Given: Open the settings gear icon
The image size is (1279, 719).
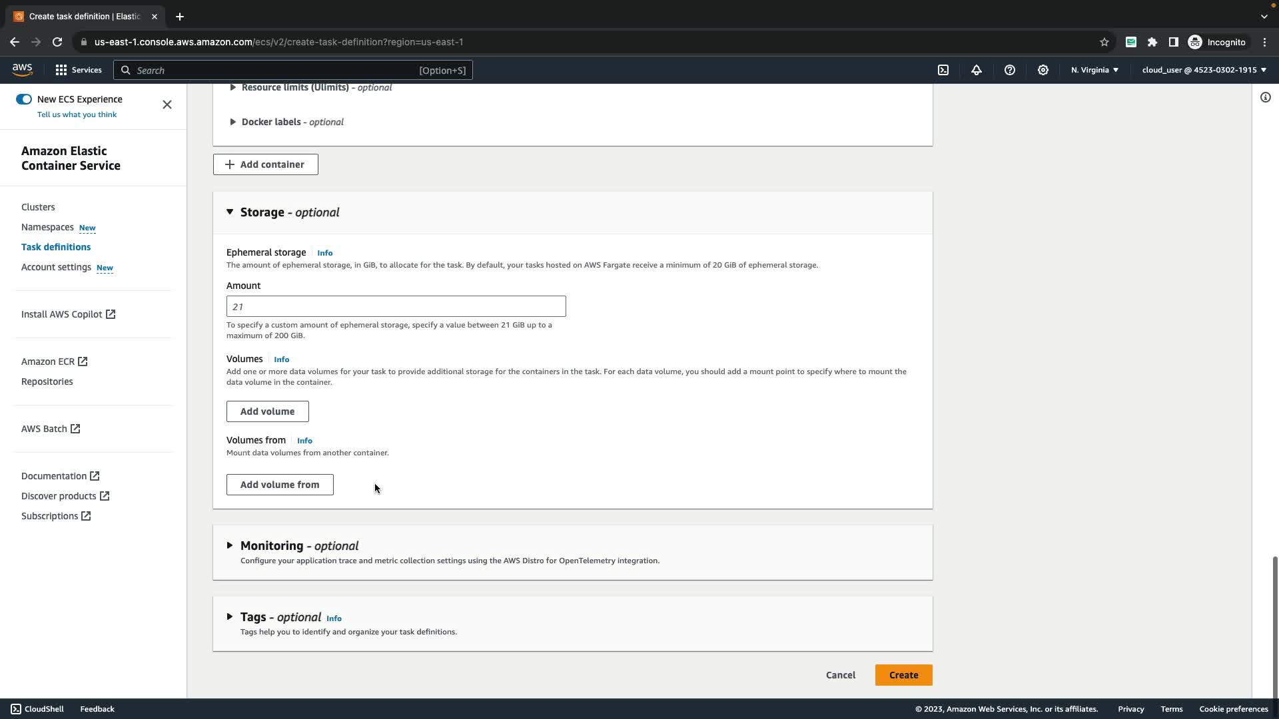Looking at the screenshot, I should [1043, 70].
